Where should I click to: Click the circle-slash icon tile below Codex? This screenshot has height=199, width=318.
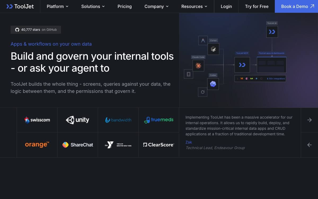[203, 92]
